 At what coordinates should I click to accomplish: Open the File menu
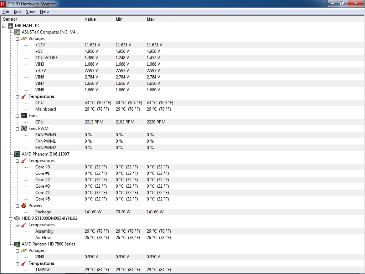6,11
